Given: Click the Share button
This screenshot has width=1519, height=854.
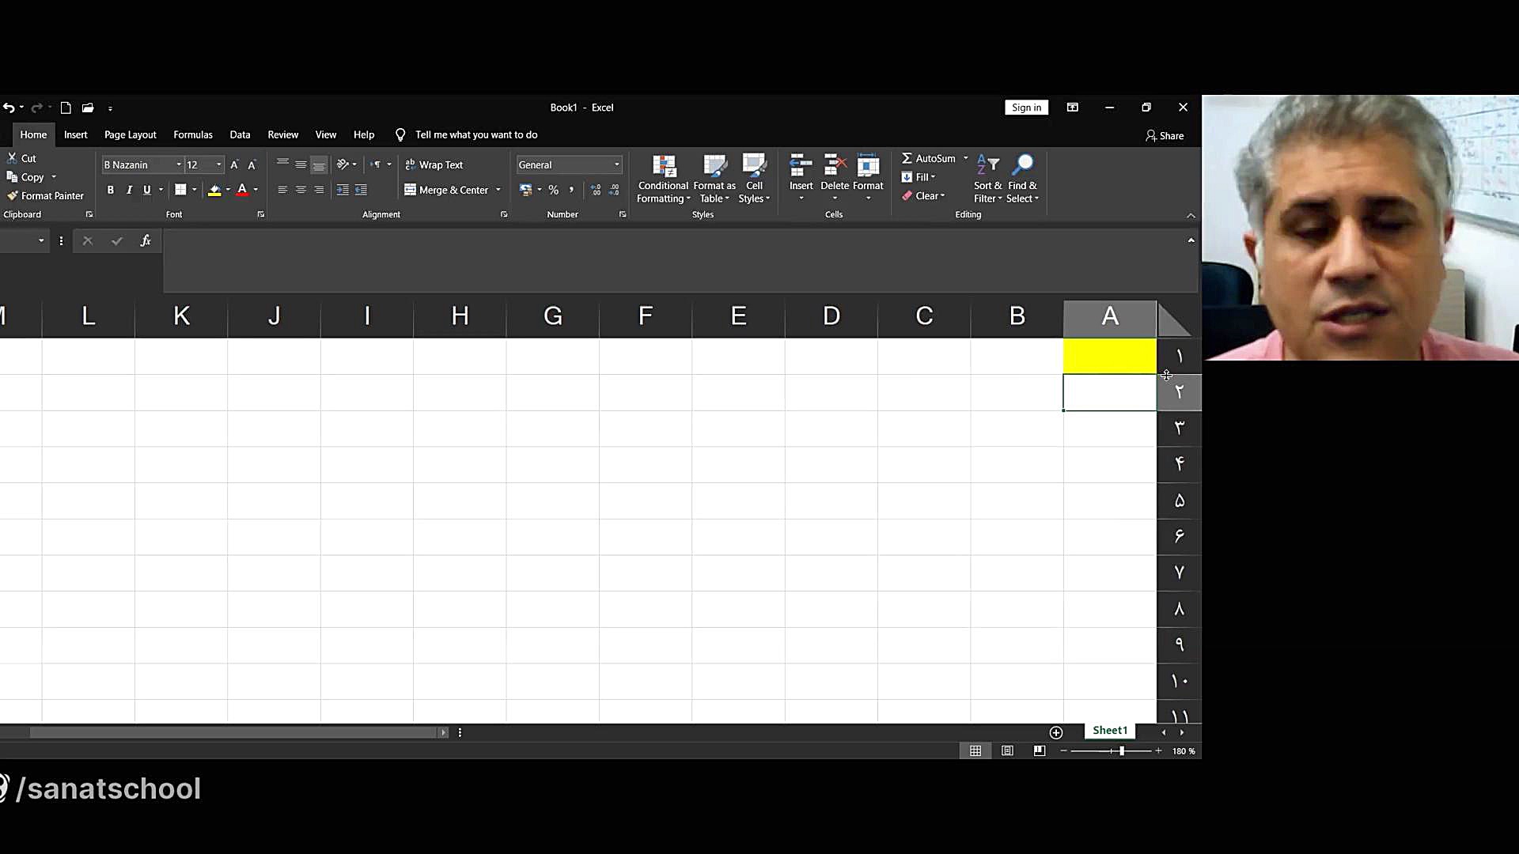Looking at the screenshot, I should pos(1165,135).
